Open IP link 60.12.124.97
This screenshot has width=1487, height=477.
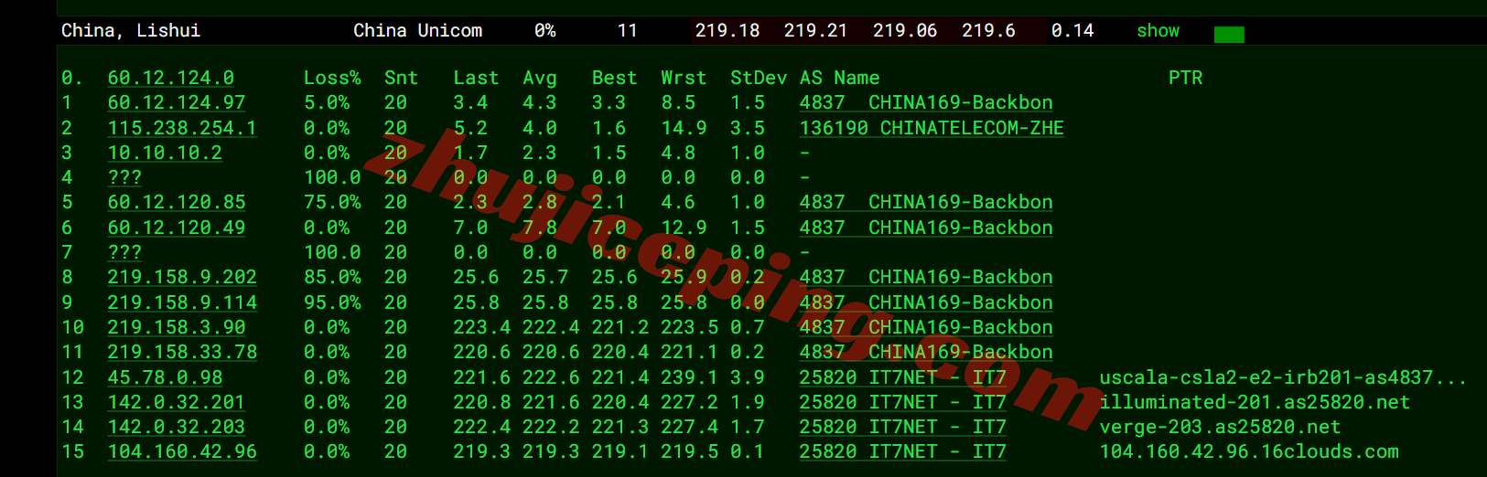(177, 102)
